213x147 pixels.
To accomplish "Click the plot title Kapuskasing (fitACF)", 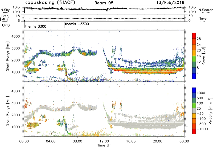I will click(x=50, y=3).
